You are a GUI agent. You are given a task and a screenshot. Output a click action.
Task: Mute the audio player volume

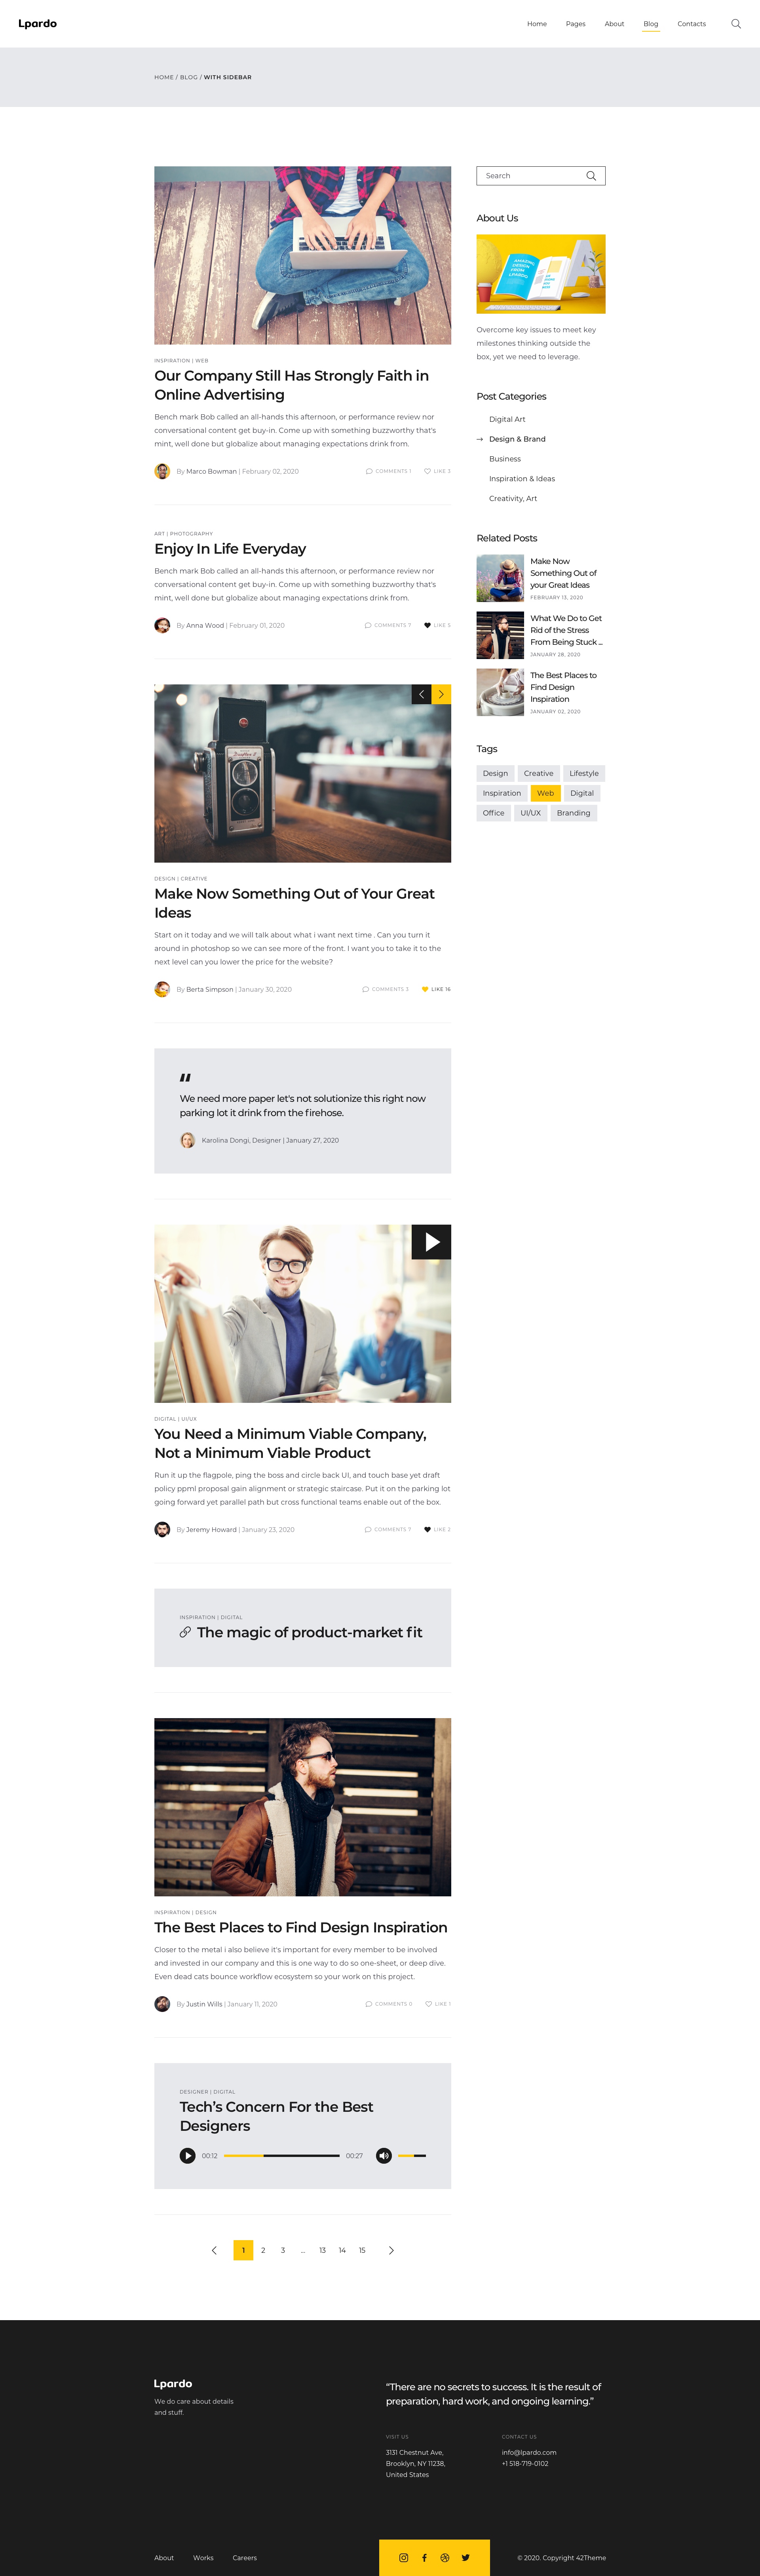(x=384, y=2156)
